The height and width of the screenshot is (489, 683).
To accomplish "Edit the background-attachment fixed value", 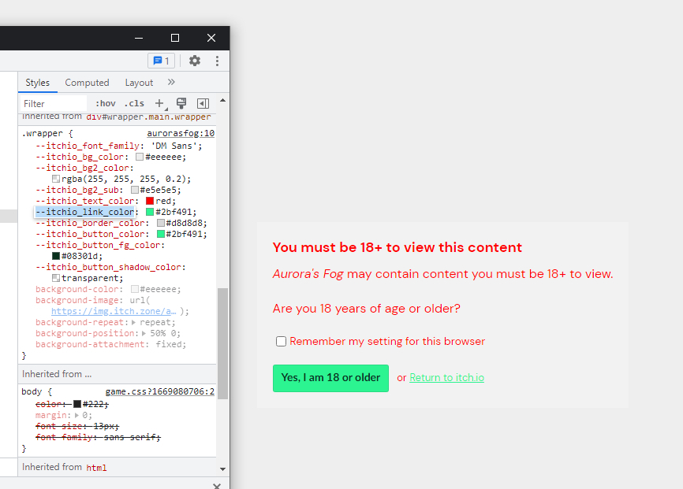I will point(170,345).
